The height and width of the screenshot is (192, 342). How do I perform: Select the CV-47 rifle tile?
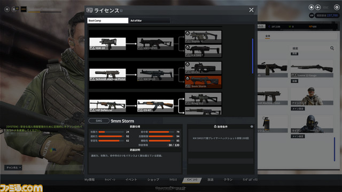click(x=156, y=106)
